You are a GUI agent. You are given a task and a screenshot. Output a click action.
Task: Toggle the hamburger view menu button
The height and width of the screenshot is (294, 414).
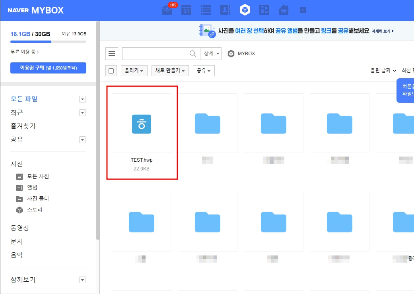point(112,53)
